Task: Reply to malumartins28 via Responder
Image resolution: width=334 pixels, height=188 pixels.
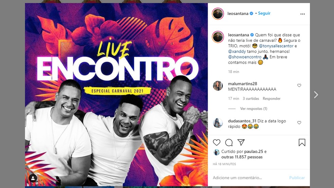Action: tap(272, 99)
